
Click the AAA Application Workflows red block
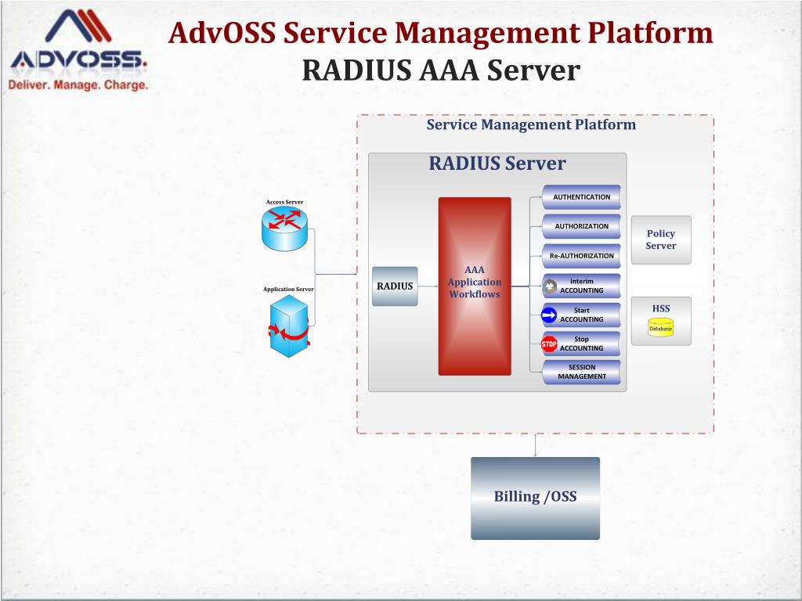[475, 286]
